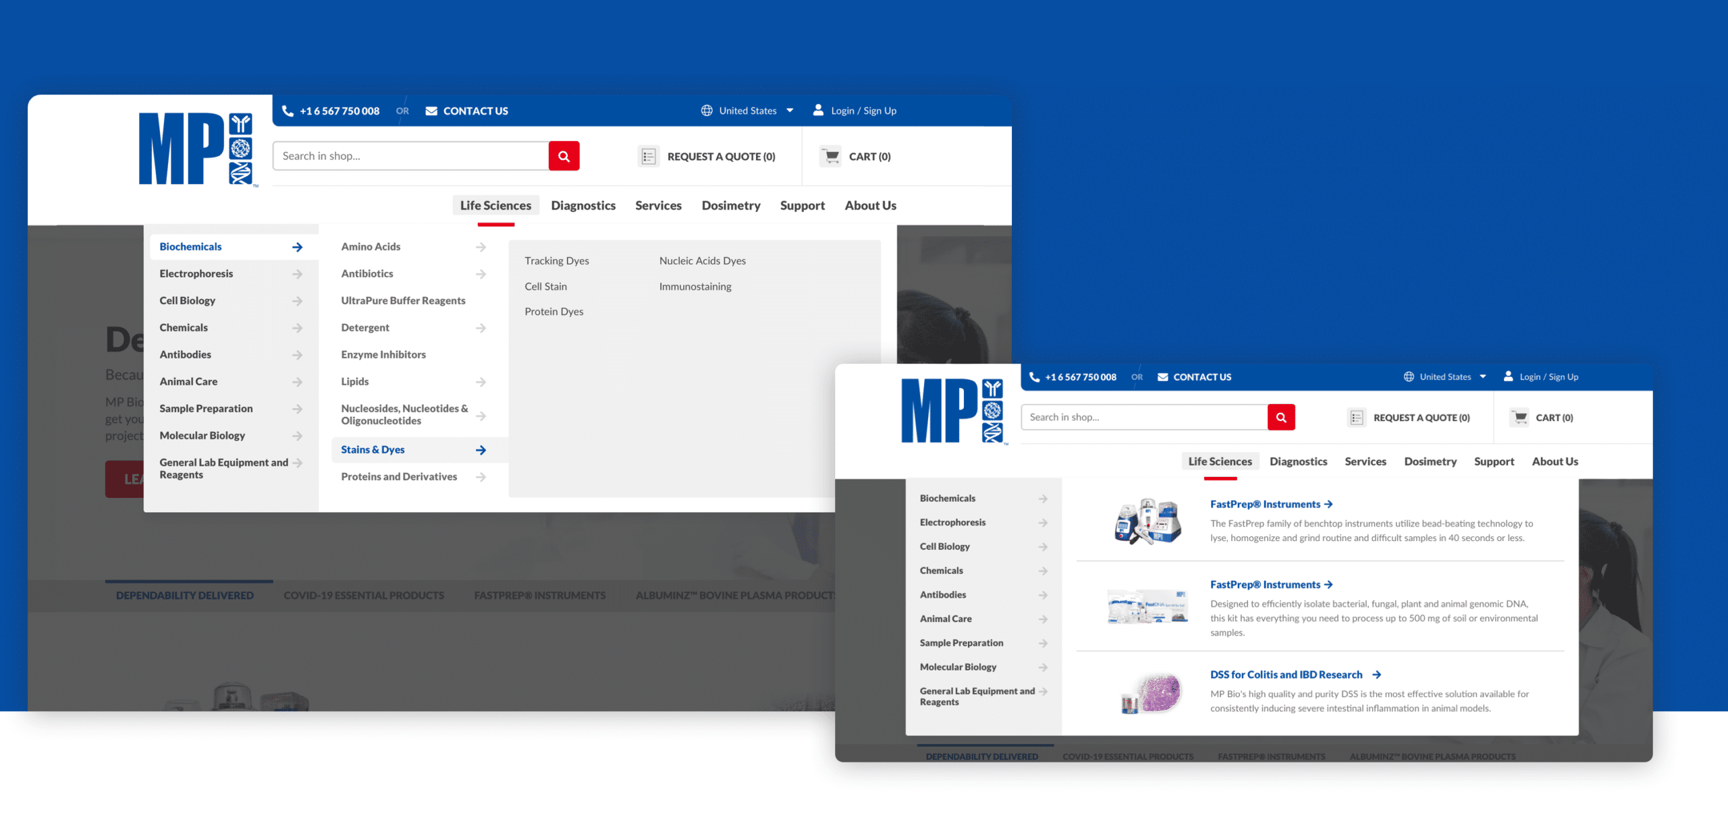The height and width of the screenshot is (813, 1728).
Task: Click the user icon in the right window header
Action: [x=1509, y=376]
